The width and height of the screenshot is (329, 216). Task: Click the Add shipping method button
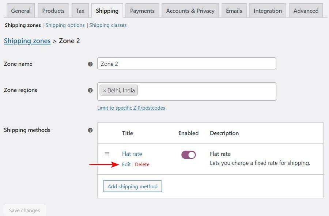[x=132, y=186]
